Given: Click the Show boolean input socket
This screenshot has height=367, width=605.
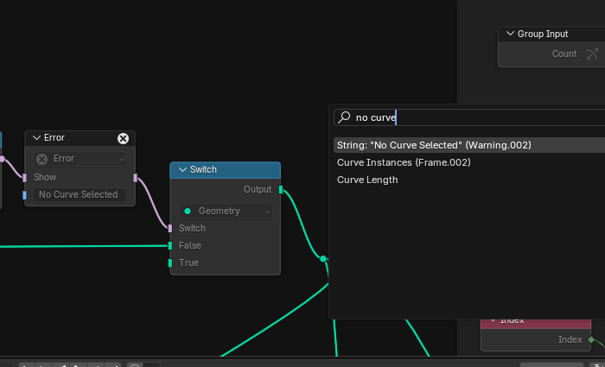Looking at the screenshot, I should 25,178.
